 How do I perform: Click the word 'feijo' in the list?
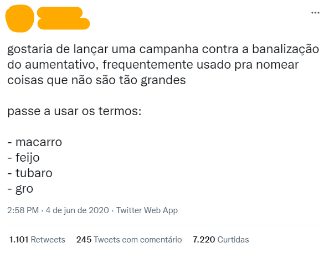tap(28, 158)
